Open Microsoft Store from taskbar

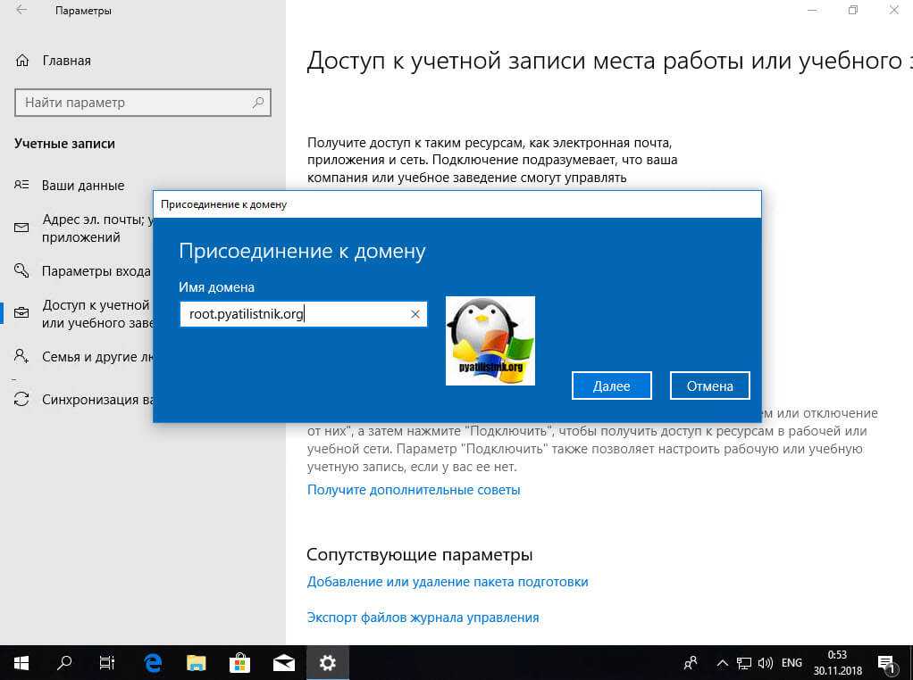coord(239,662)
